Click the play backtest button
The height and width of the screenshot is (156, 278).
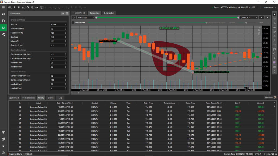point(262,18)
